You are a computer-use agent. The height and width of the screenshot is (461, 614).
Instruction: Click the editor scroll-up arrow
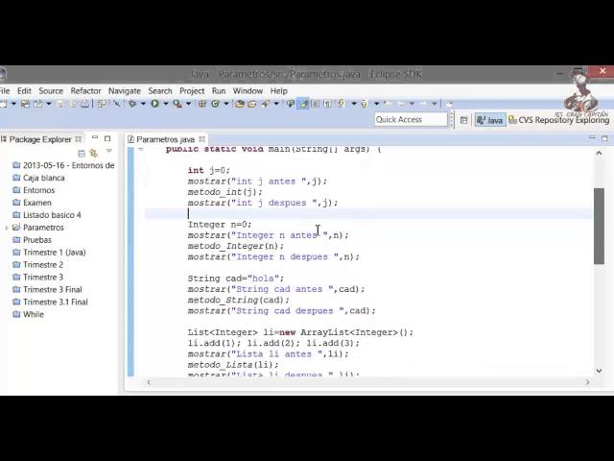tap(599, 154)
